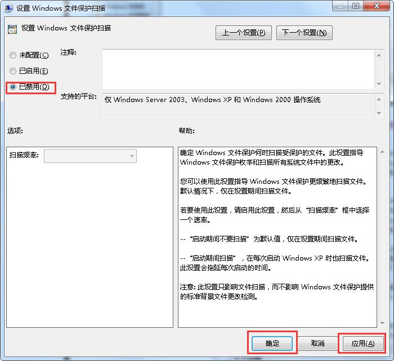Click the 选项: label

pyautogui.click(x=15, y=130)
